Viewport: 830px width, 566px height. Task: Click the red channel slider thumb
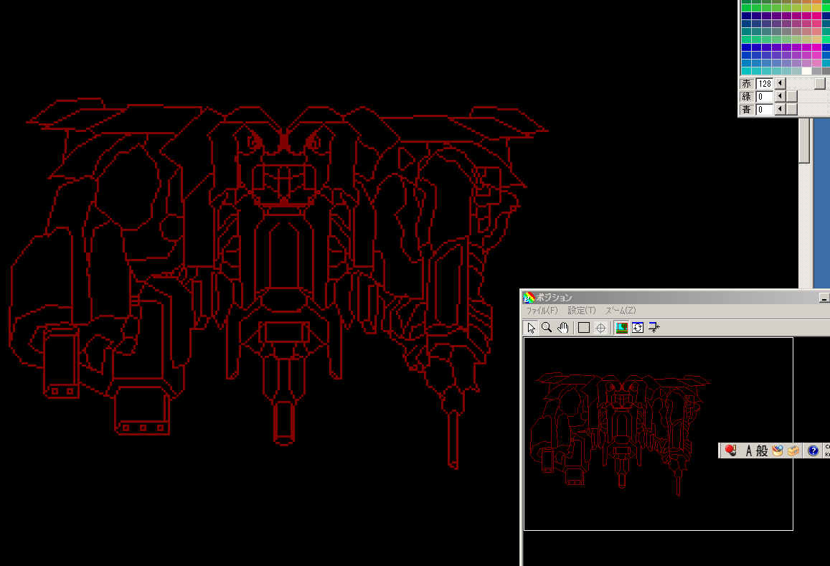tap(820, 84)
